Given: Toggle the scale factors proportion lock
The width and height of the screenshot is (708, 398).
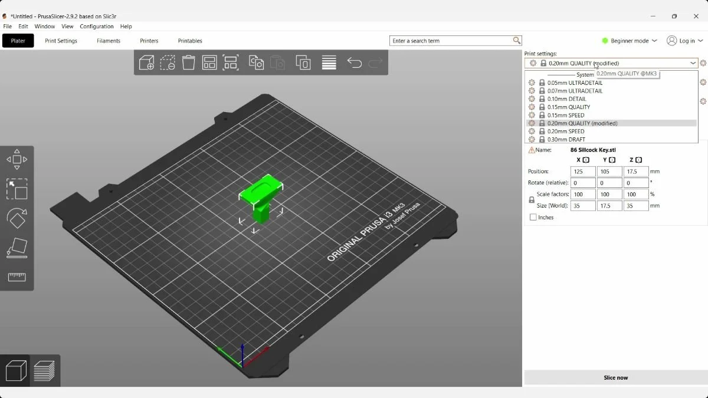Looking at the screenshot, I should (532, 200).
